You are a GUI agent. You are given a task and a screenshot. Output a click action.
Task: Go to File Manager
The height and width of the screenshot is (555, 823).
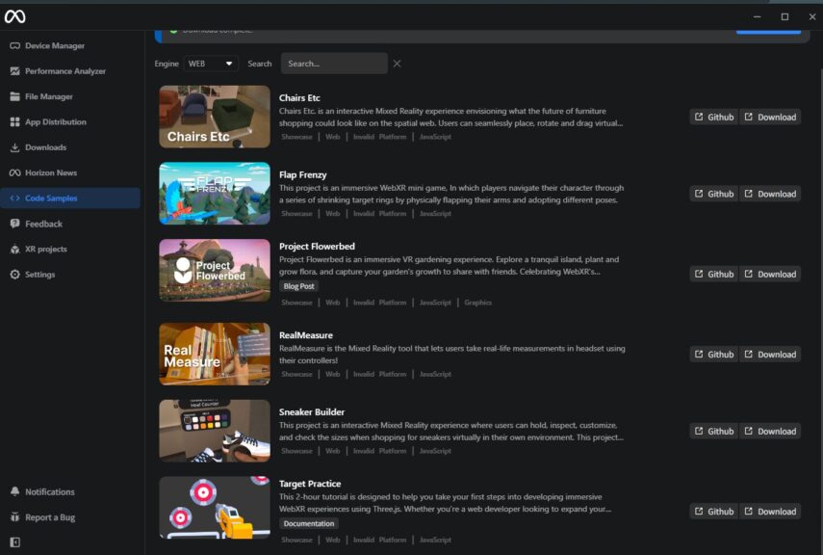pos(70,96)
